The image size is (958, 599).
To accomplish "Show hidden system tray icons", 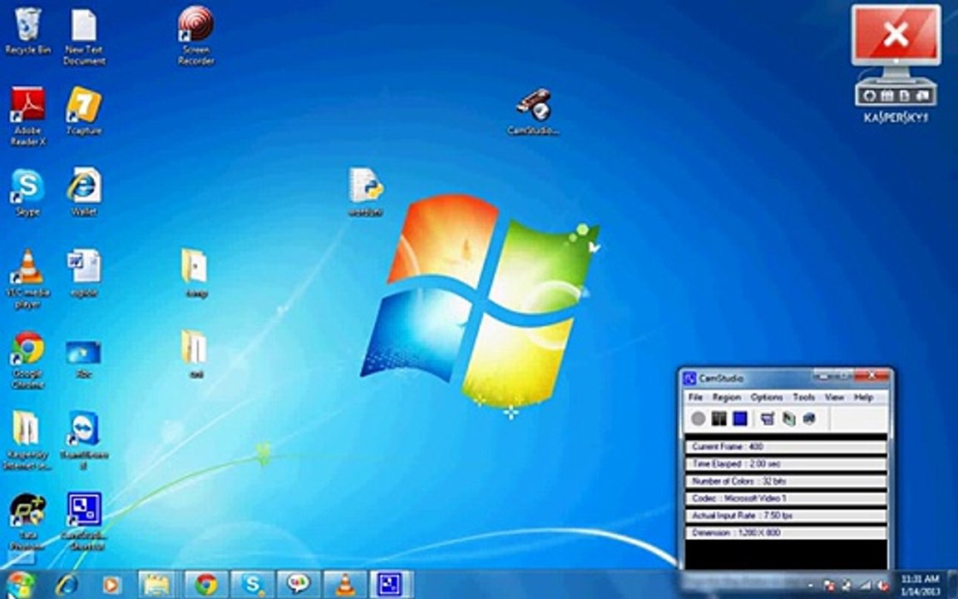I will click(x=812, y=585).
